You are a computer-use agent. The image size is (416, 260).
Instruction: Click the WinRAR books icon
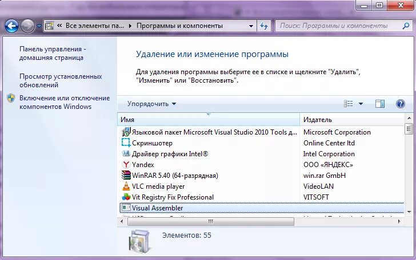(x=126, y=175)
